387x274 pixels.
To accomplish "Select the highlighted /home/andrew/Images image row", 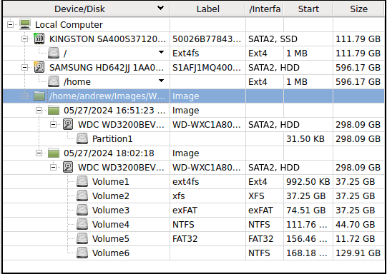I will (x=193, y=96).
